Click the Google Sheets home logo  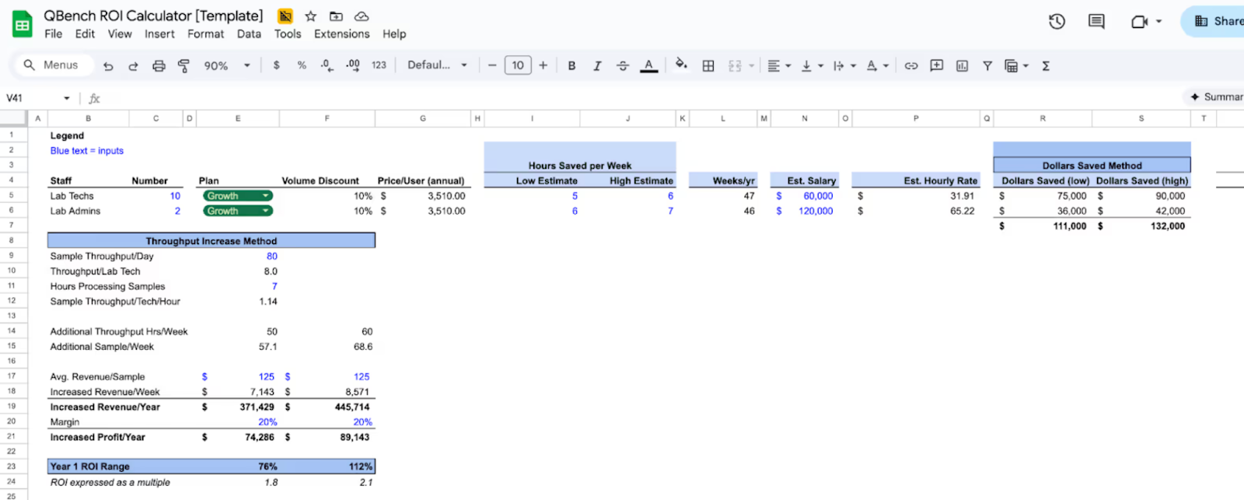click(23, 24)
